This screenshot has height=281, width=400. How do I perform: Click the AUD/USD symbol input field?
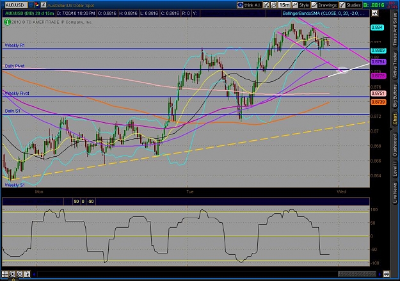coord(17,5)
